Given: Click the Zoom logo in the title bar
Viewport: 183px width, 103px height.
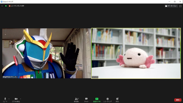Looking at the screenshot, I should tap(2, 2).
